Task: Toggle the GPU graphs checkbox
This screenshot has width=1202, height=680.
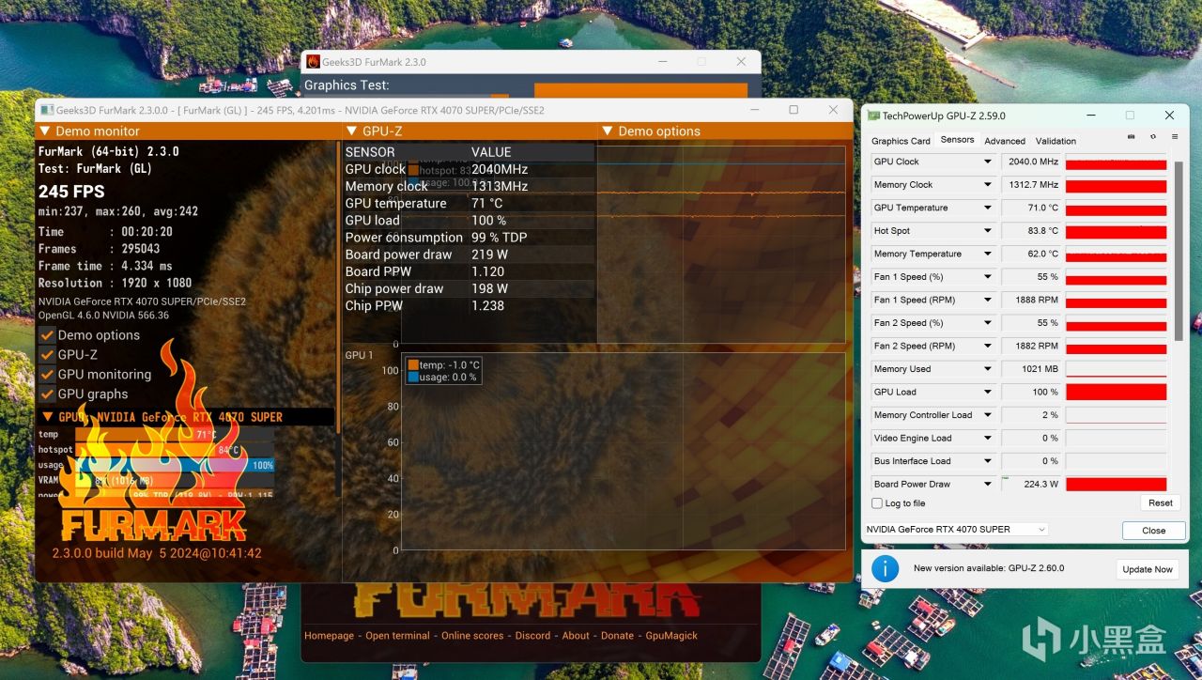Action: point(46,394)
